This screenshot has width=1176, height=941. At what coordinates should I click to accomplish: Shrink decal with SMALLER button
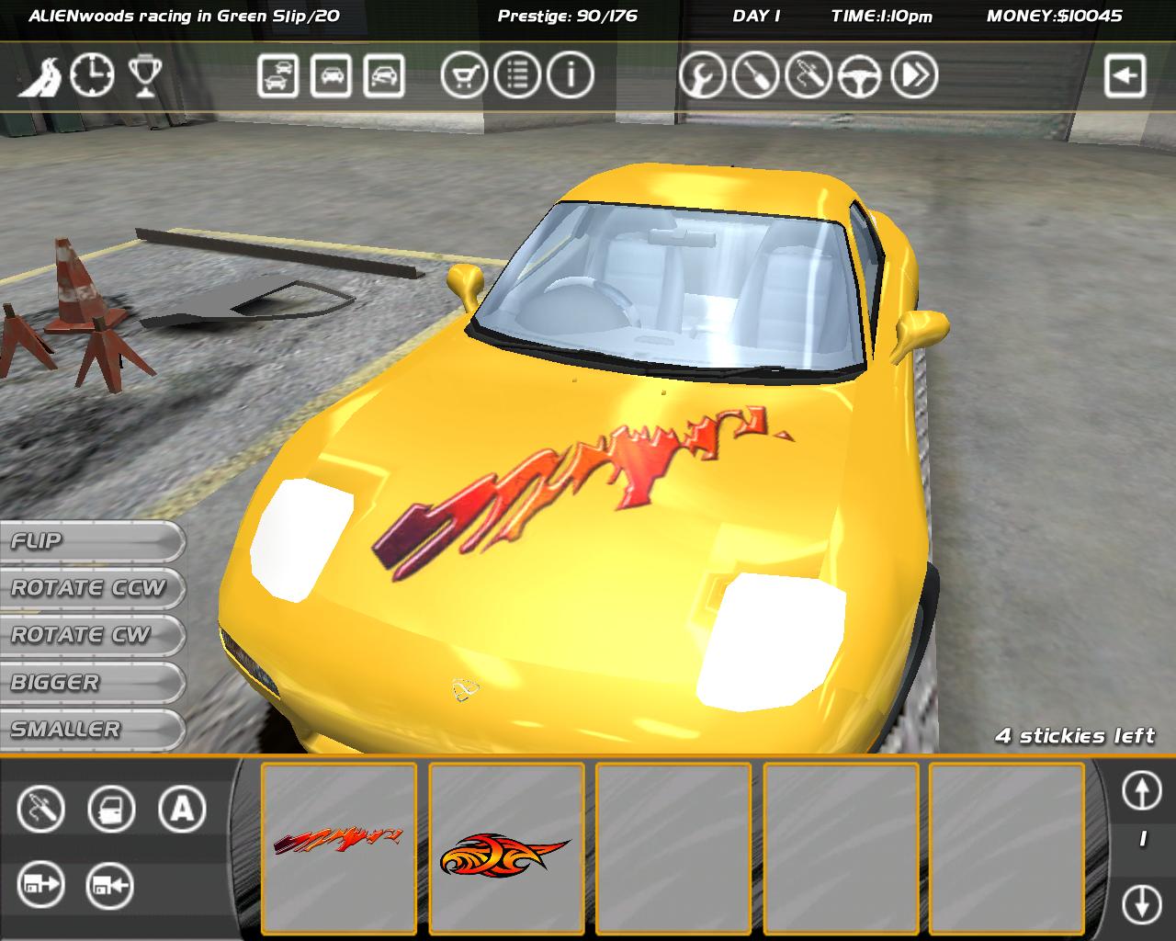92,730
